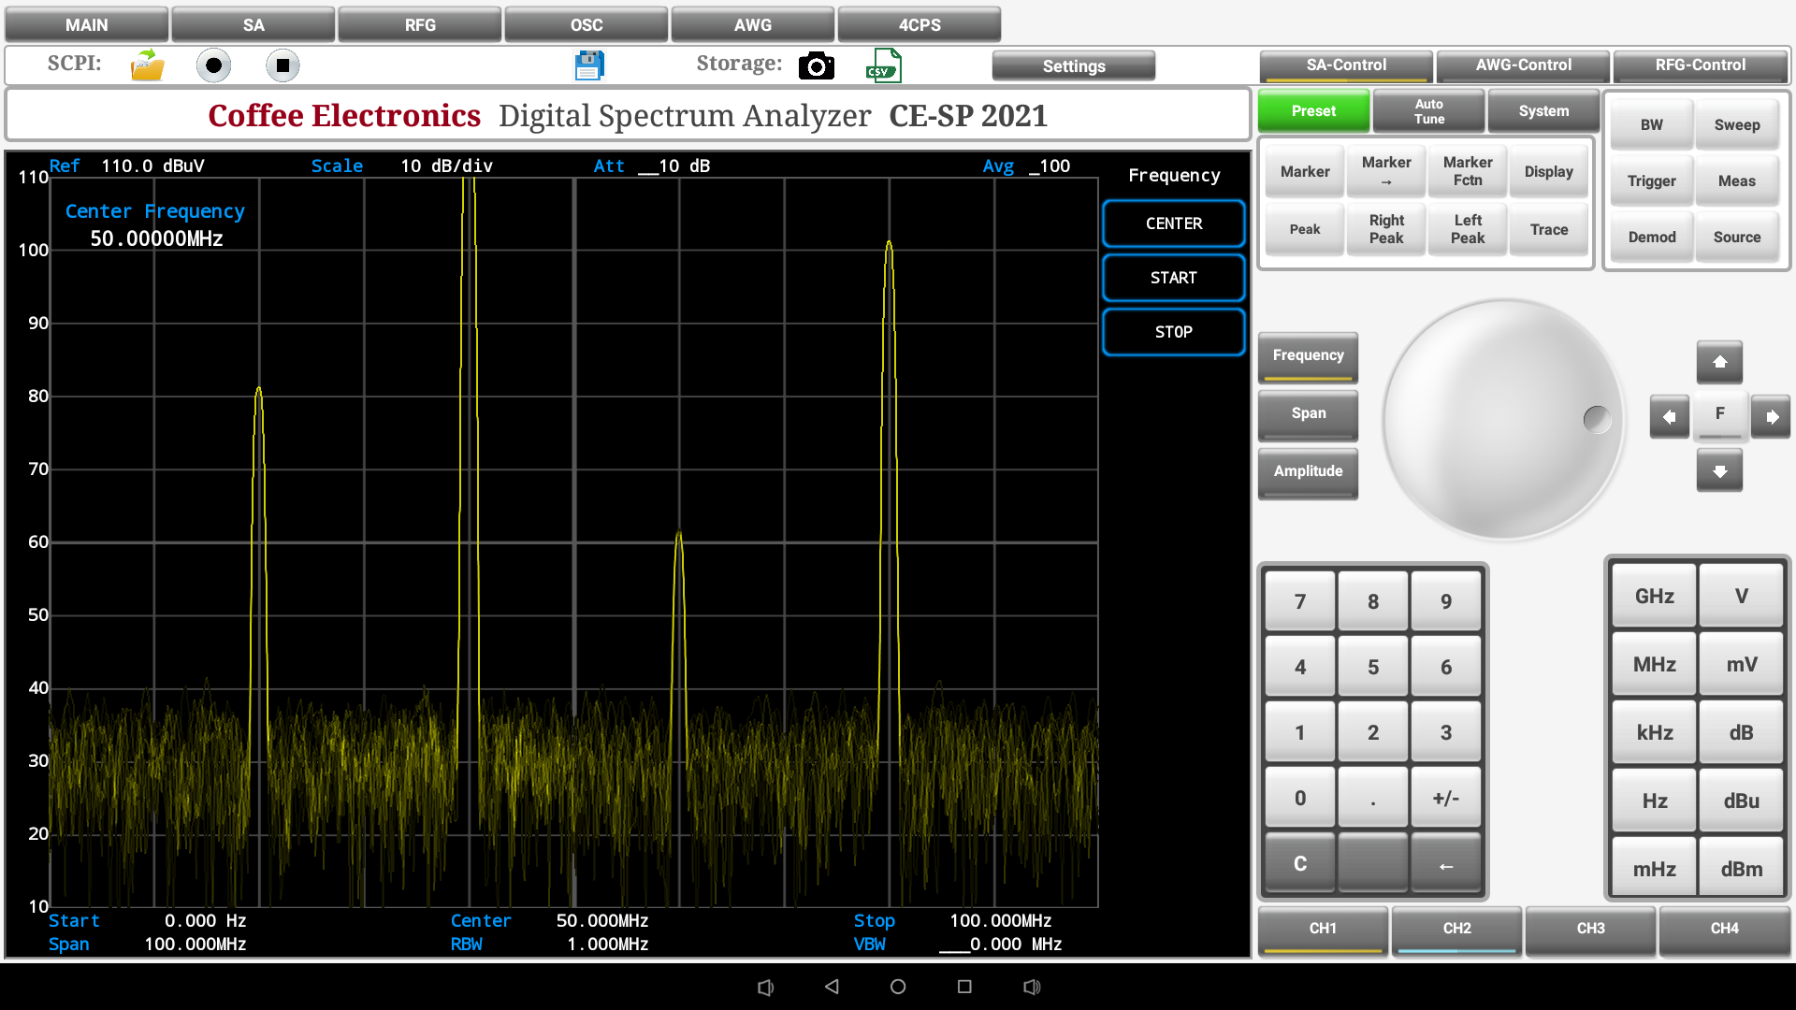The image size is (1796, 1010).
Task: Export data using CSV icon
Action: pyautogui.click(x=883, y=65)
